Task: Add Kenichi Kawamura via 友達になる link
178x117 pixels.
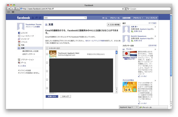Action: 138,41
